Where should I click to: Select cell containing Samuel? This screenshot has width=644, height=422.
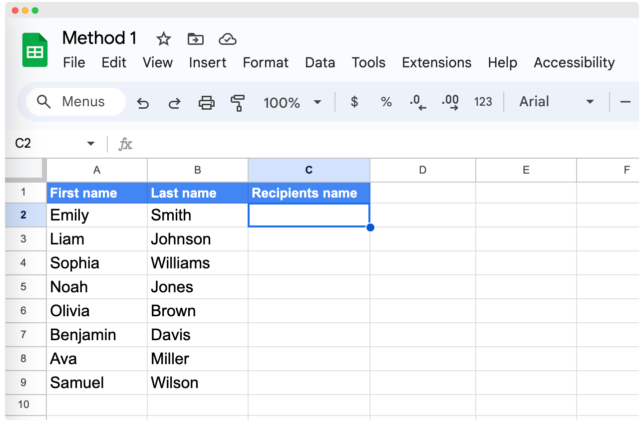click(x=97, y=383)
